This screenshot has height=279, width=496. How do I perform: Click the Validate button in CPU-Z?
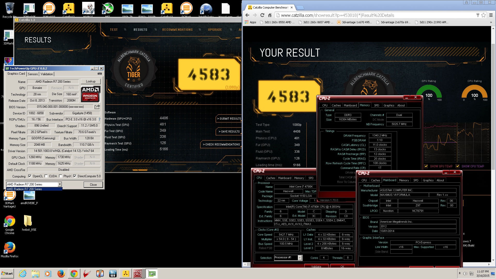click(x=316, y=266)
